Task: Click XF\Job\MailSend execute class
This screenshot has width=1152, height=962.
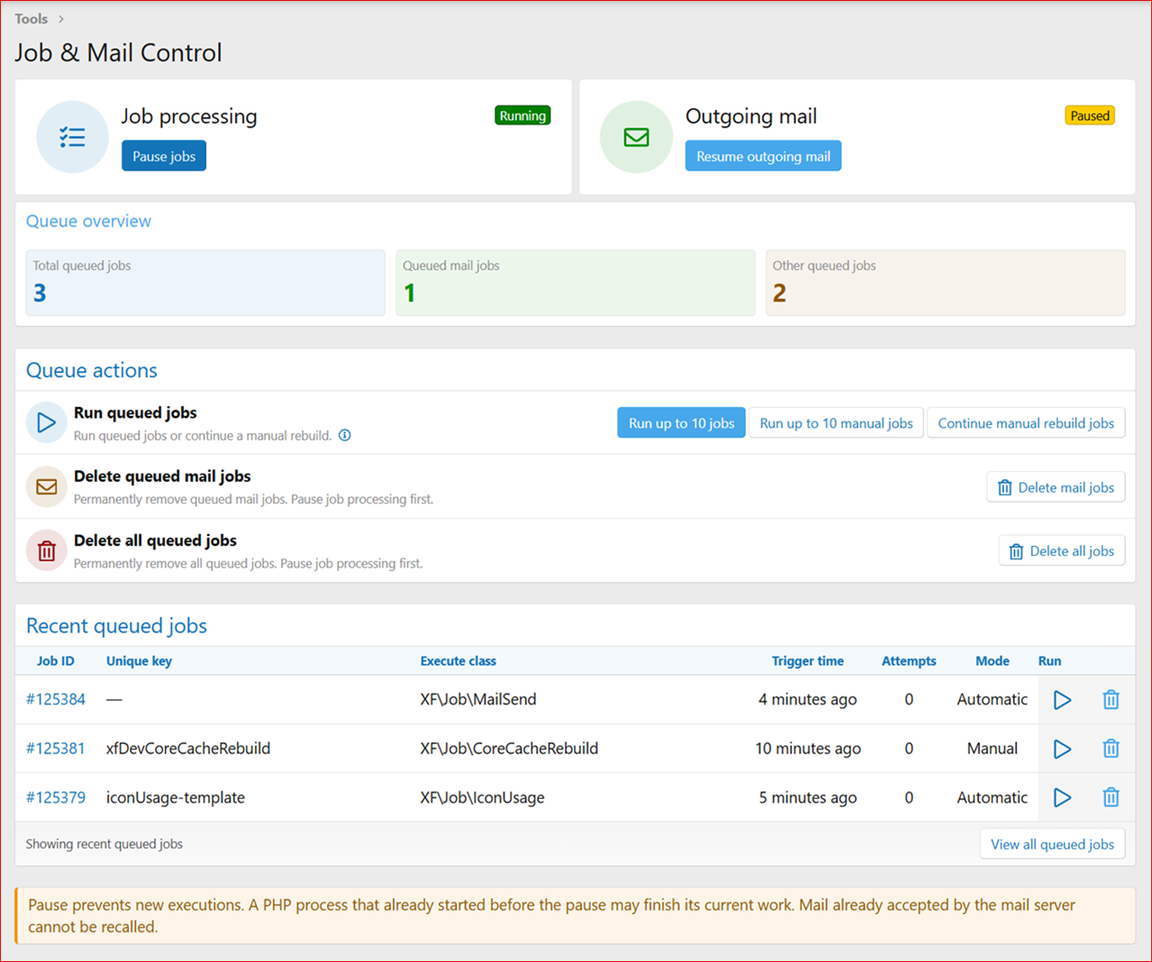Action: [478, 699]
